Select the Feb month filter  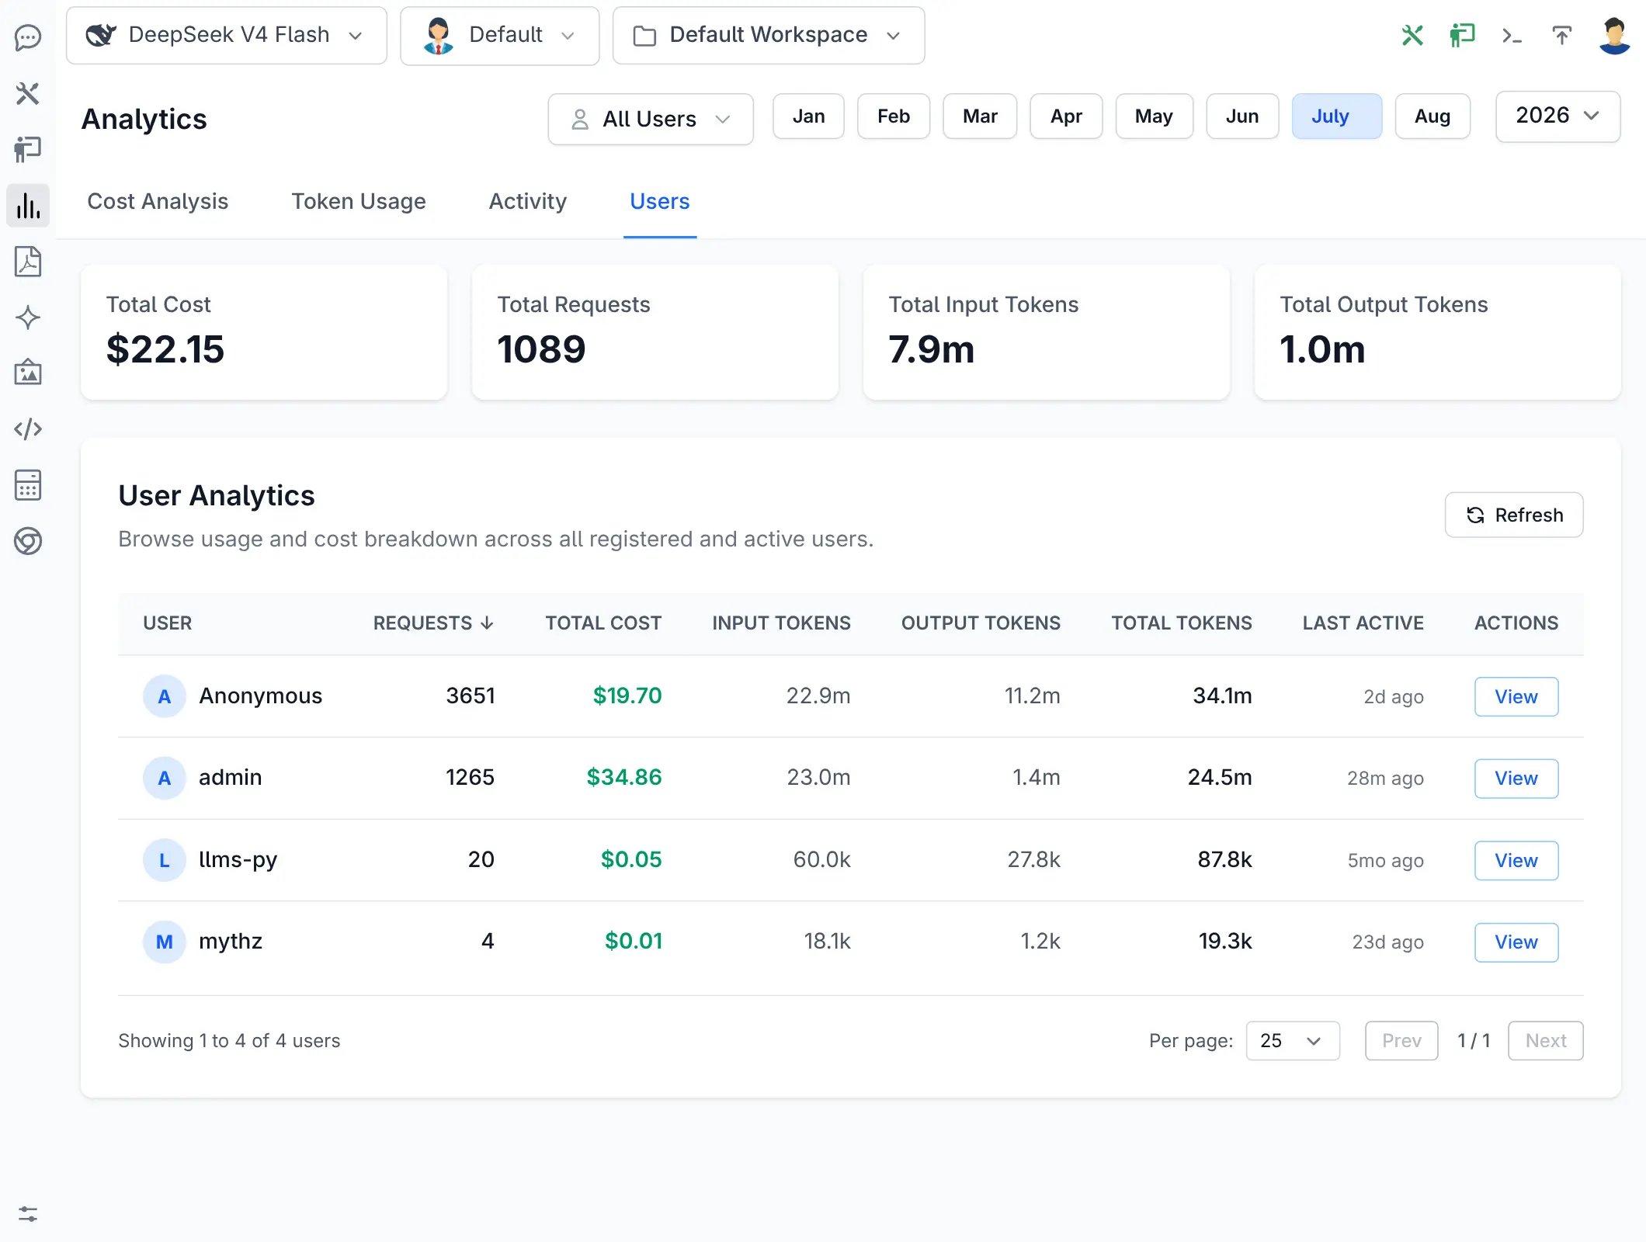(894, 116)
